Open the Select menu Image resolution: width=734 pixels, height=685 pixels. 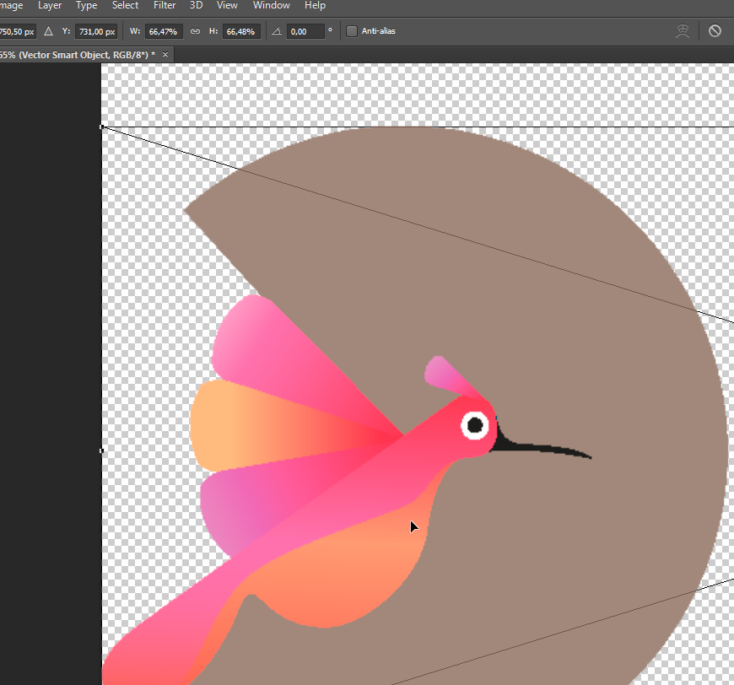[x=125, y=6]
